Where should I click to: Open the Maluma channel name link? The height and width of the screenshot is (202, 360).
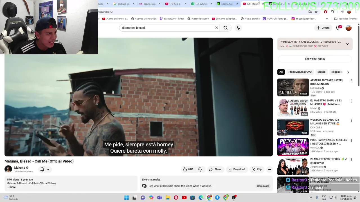pyautogui.click(x=20, y=168)
